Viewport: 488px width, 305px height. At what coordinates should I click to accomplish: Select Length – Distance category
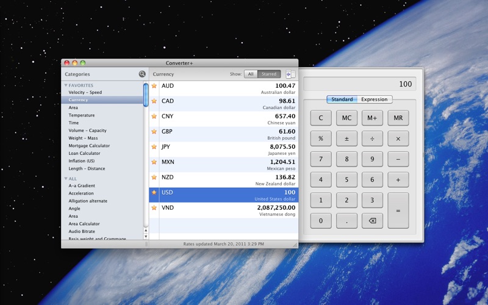tap(87, 169)
